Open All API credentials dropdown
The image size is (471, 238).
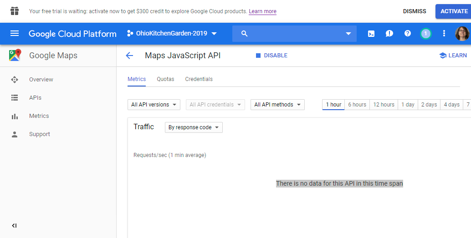click(x=215, y=105)
